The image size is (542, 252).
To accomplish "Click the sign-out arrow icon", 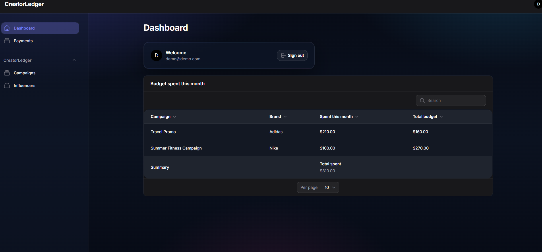I will point(283,55).
